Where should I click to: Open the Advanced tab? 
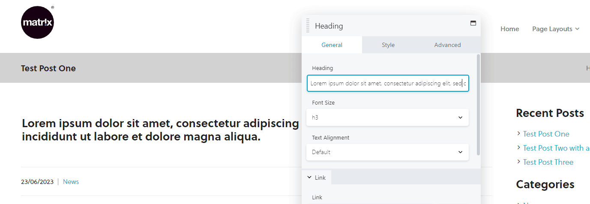tap(447, 45)
